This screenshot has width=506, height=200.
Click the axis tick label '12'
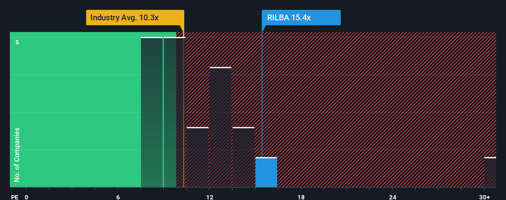pos(209,197)
